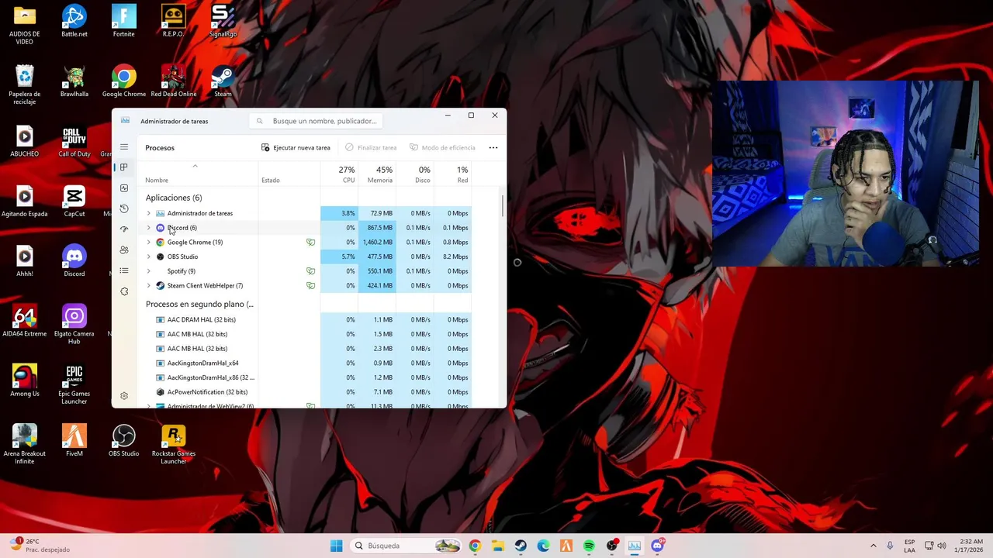This screenshot has height=558, width=993.
Task: Open the Users icon in sidebar
Action: [x=124, y=250]
